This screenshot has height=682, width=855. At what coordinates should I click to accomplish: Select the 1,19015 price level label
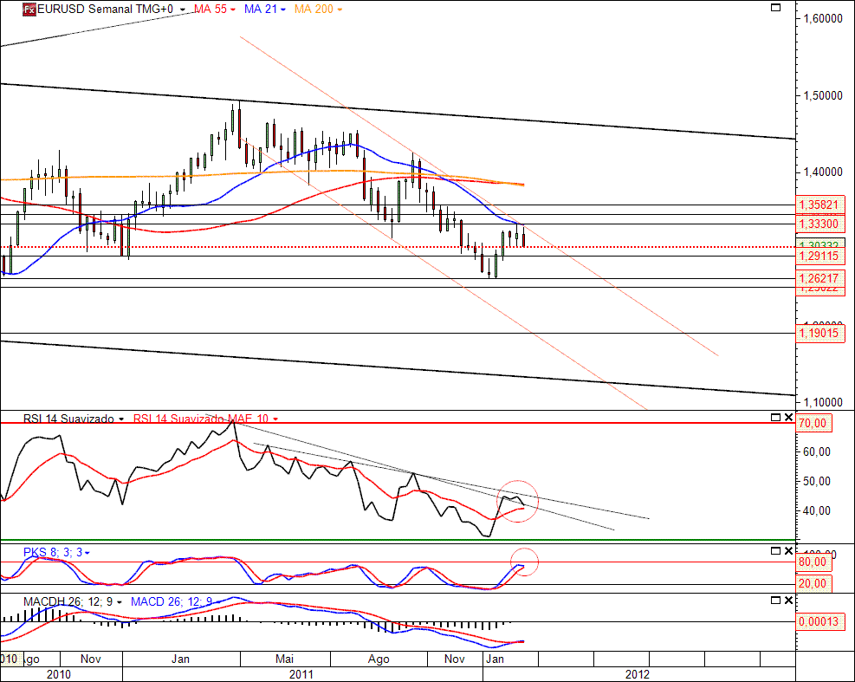[819, 333]
